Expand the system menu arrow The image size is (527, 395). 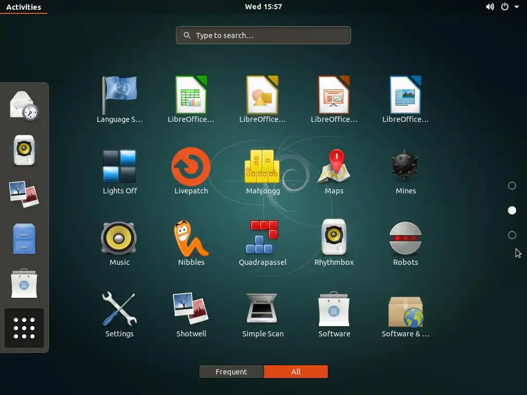[517, 7]
